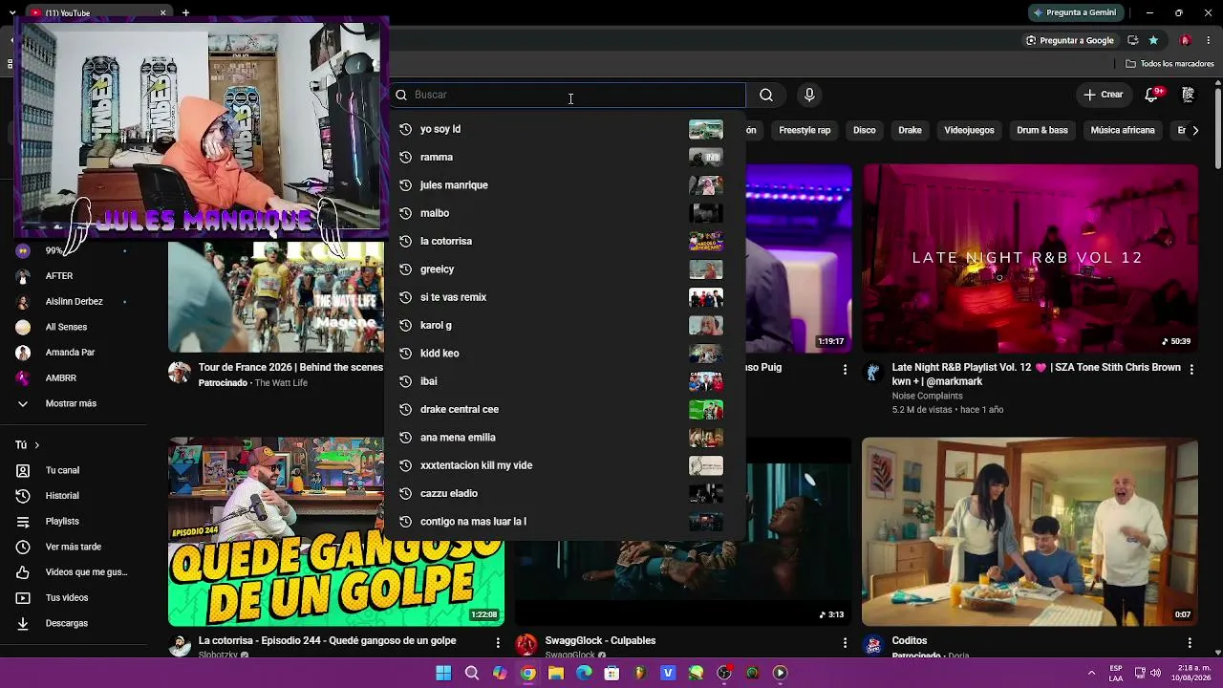Expand the Tú section chevron
The height and width of the screenshot is (688, 1223).
[36, 445]
